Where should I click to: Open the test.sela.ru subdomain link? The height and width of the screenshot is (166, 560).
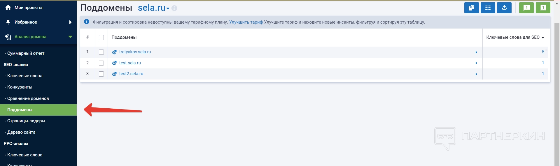click(x=130, y=63)
